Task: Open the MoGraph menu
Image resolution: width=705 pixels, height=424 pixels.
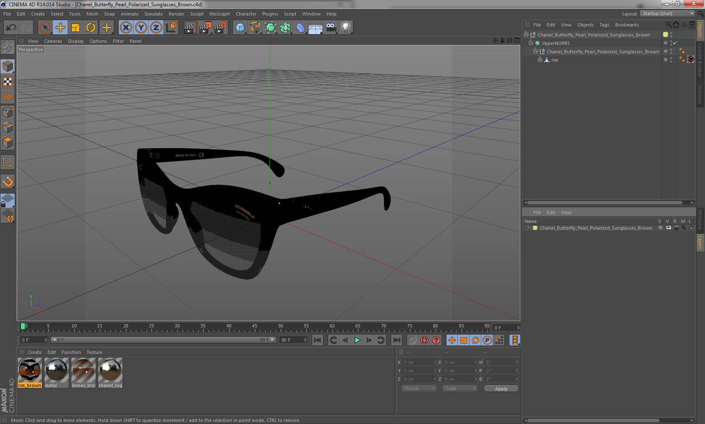Action: click(x=219, y=14)
